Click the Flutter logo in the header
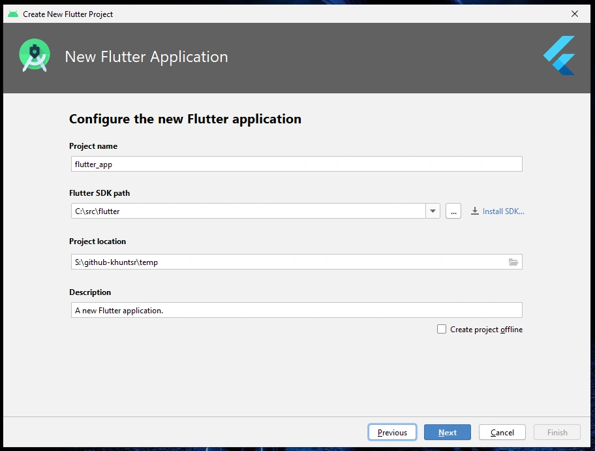The width and height of the screenshot is (595, 451). pos(559,55)
